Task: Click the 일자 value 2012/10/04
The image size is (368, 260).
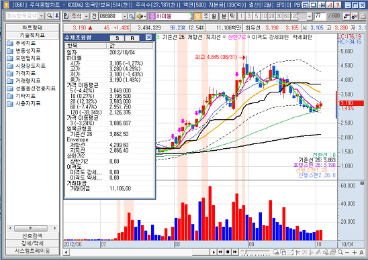Action: tap(122, 52)
